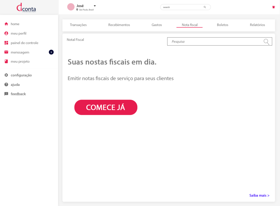The height and width of the screenshot is (206, 280).
Task: Expand the José user dropdown arrow
Action: point(95,6)
